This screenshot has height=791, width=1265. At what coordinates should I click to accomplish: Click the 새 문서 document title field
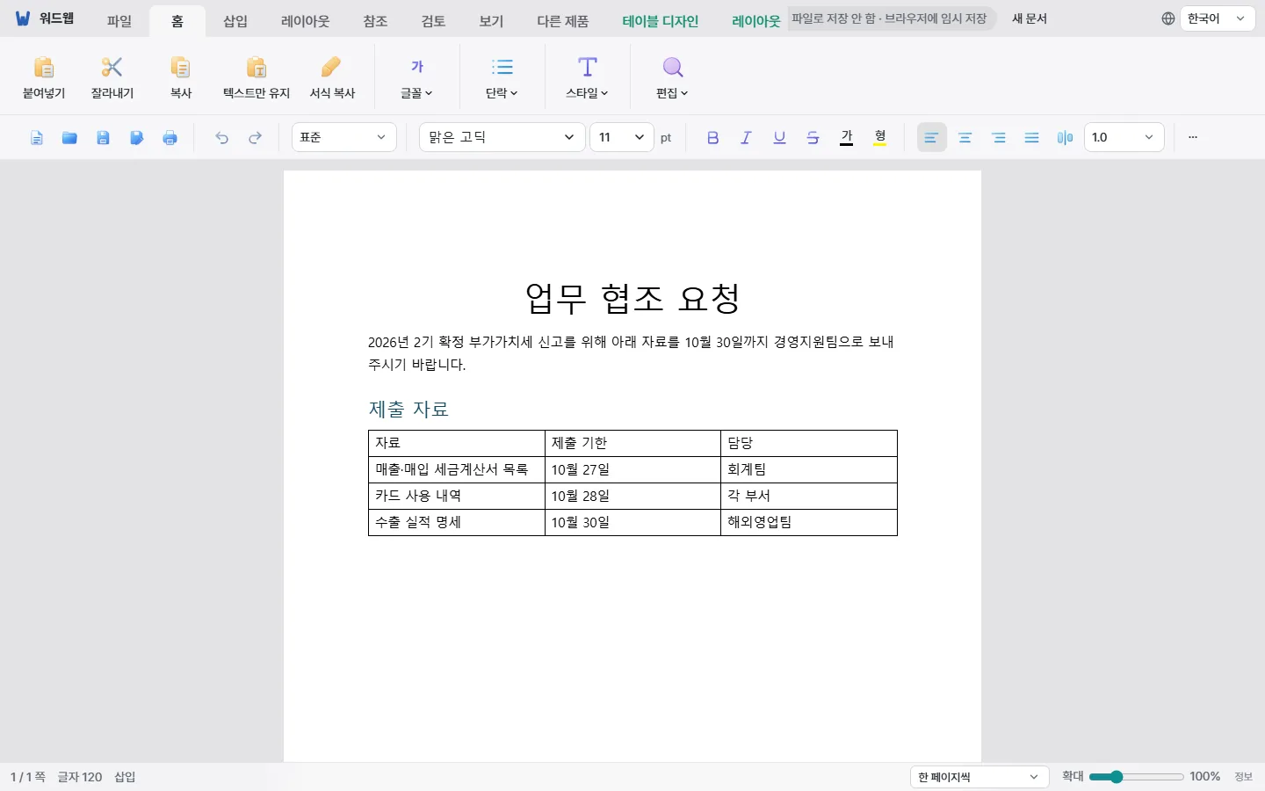click(1030, 18)
